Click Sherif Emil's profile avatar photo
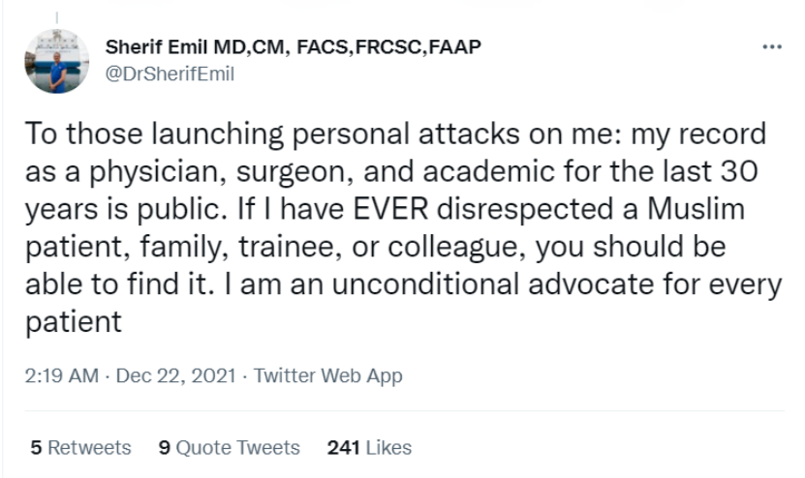This screenshot has width=805, height=478. point(57,61)
